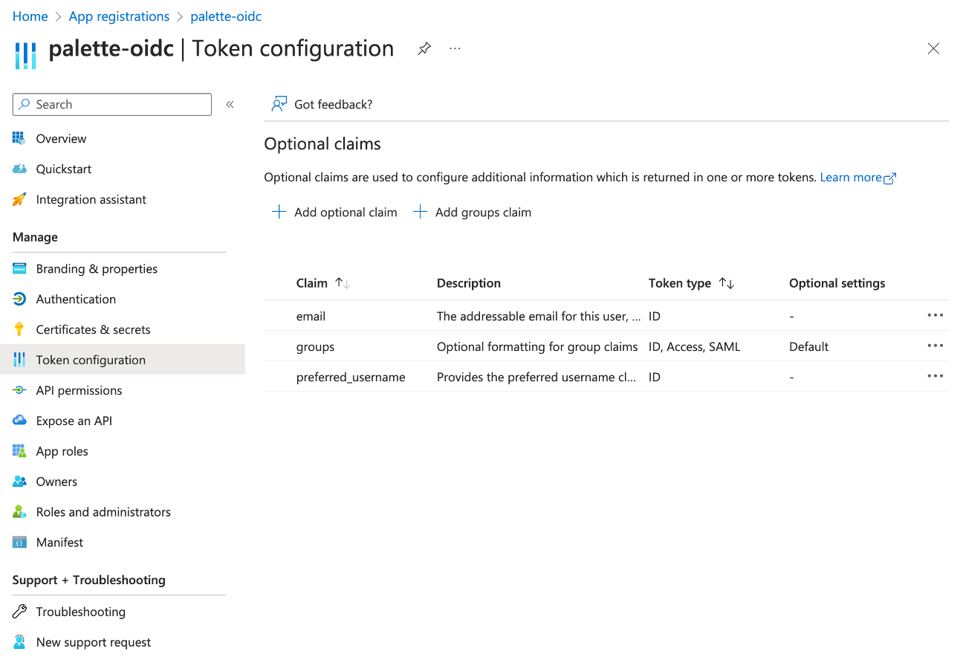Click the Roles and administrators icon
The width and height of the screenshot is (963, 660).
19,512
